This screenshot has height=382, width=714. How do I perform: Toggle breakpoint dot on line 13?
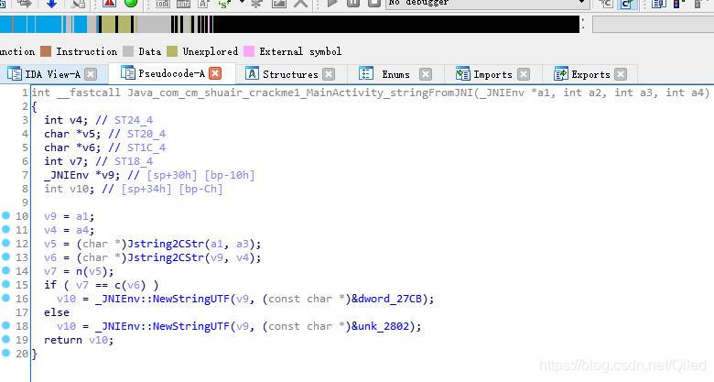click(x=5, y=256)
